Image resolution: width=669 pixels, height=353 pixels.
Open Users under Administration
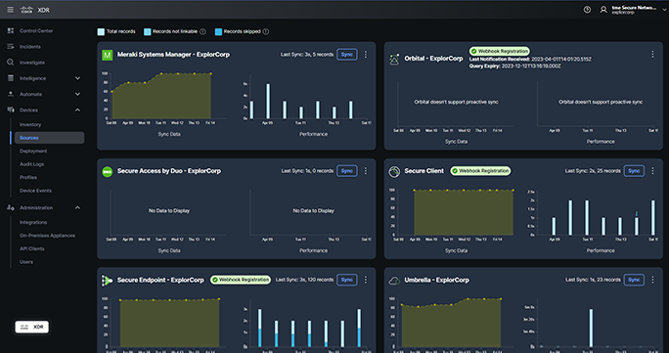tap(26, 262)
